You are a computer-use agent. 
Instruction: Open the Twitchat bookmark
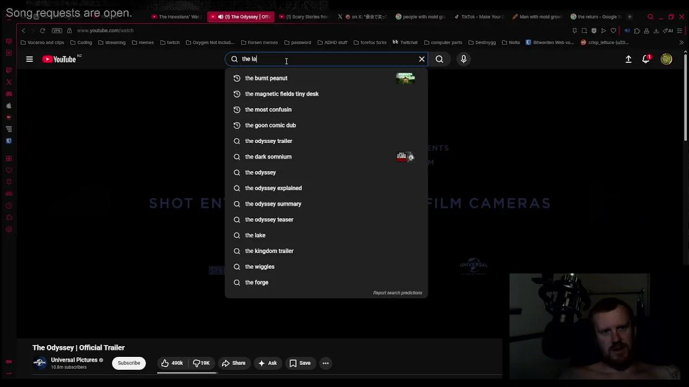tap(405, 42)
